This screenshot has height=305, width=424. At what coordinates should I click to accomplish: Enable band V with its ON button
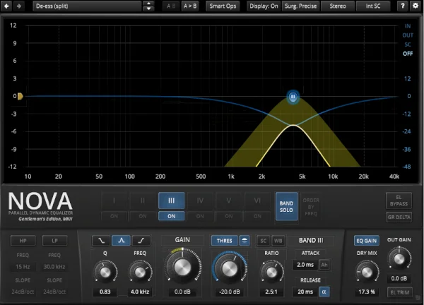[229, 216]
